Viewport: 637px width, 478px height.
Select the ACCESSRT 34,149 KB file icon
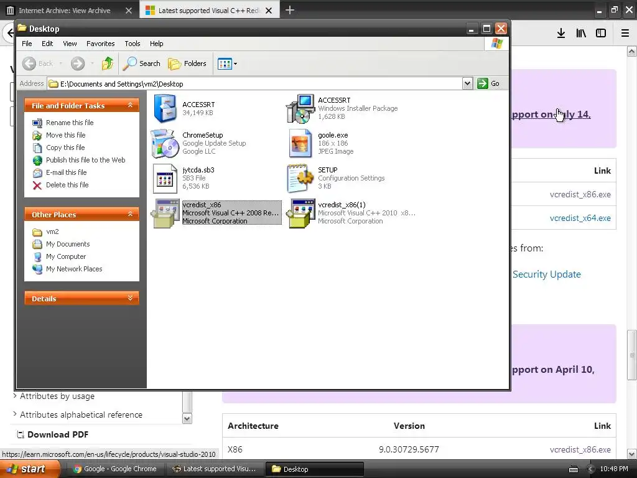point(165,108)
